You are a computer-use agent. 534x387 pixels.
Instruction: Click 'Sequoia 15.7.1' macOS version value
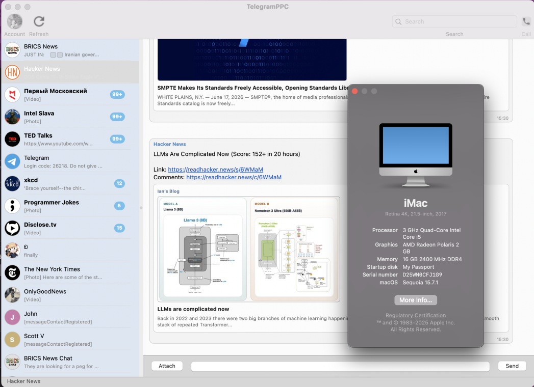point(420,283)
